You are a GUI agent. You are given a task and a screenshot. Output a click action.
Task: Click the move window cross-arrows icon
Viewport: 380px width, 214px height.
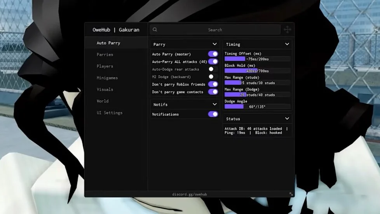(x=288, y=29)
